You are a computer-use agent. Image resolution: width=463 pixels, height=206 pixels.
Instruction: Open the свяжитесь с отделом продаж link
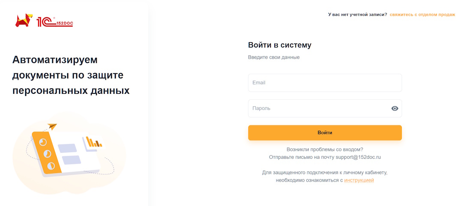click(422, 15)
